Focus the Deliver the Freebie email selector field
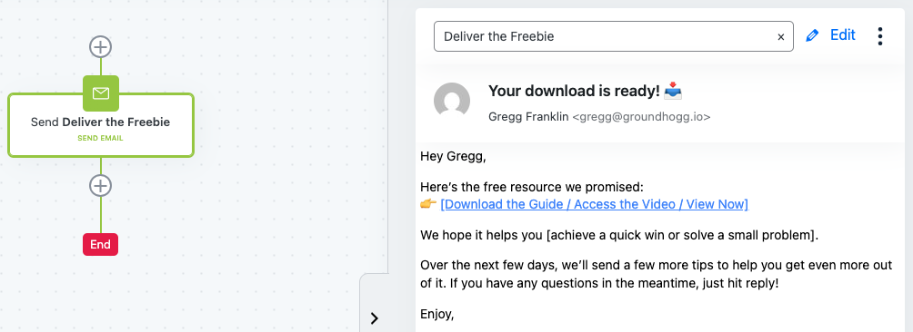Image resolution: width=913 pixels, height=332 pixels. pyautogui.click(x=606, y=36)
